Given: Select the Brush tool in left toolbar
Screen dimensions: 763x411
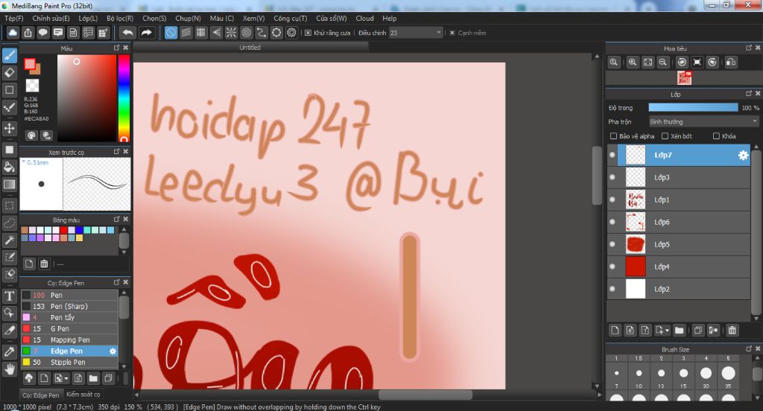Looking at the screenshot, I should pyautogui.click(x=10, y=55).
